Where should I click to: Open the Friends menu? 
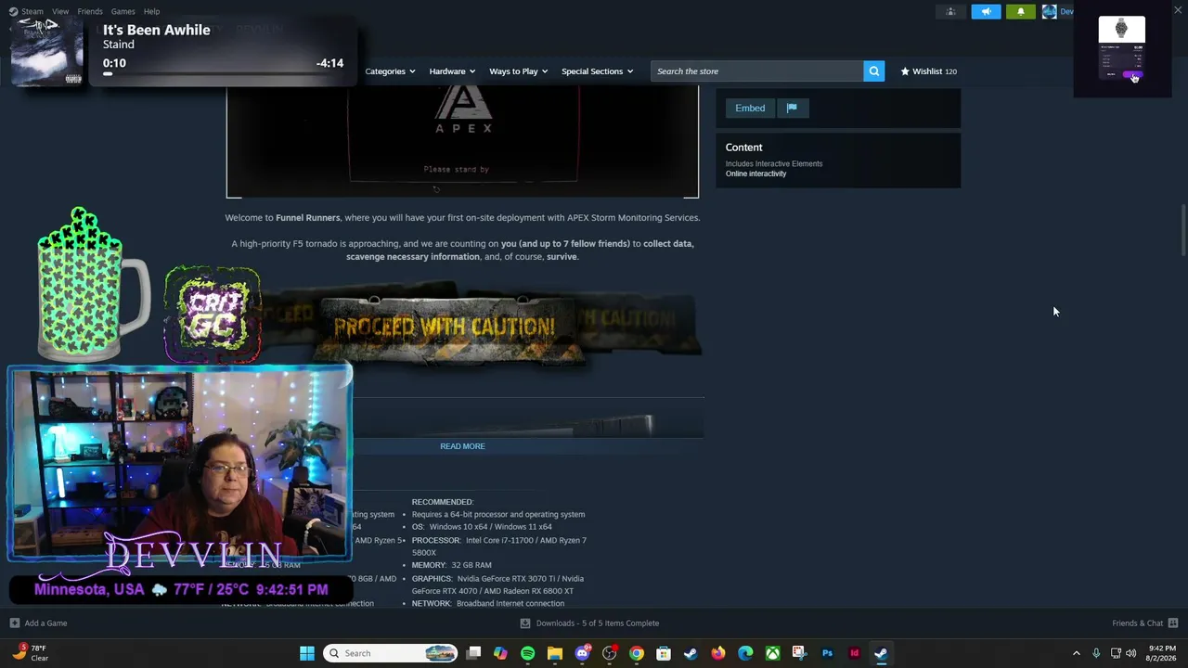[90, 11]
